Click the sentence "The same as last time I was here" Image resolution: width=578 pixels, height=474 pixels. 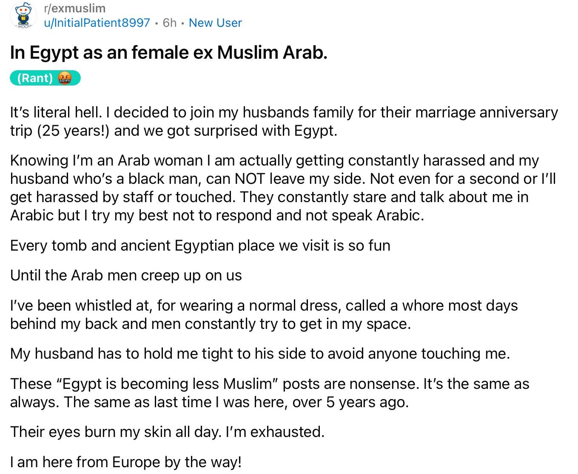[x=236, y=402]
